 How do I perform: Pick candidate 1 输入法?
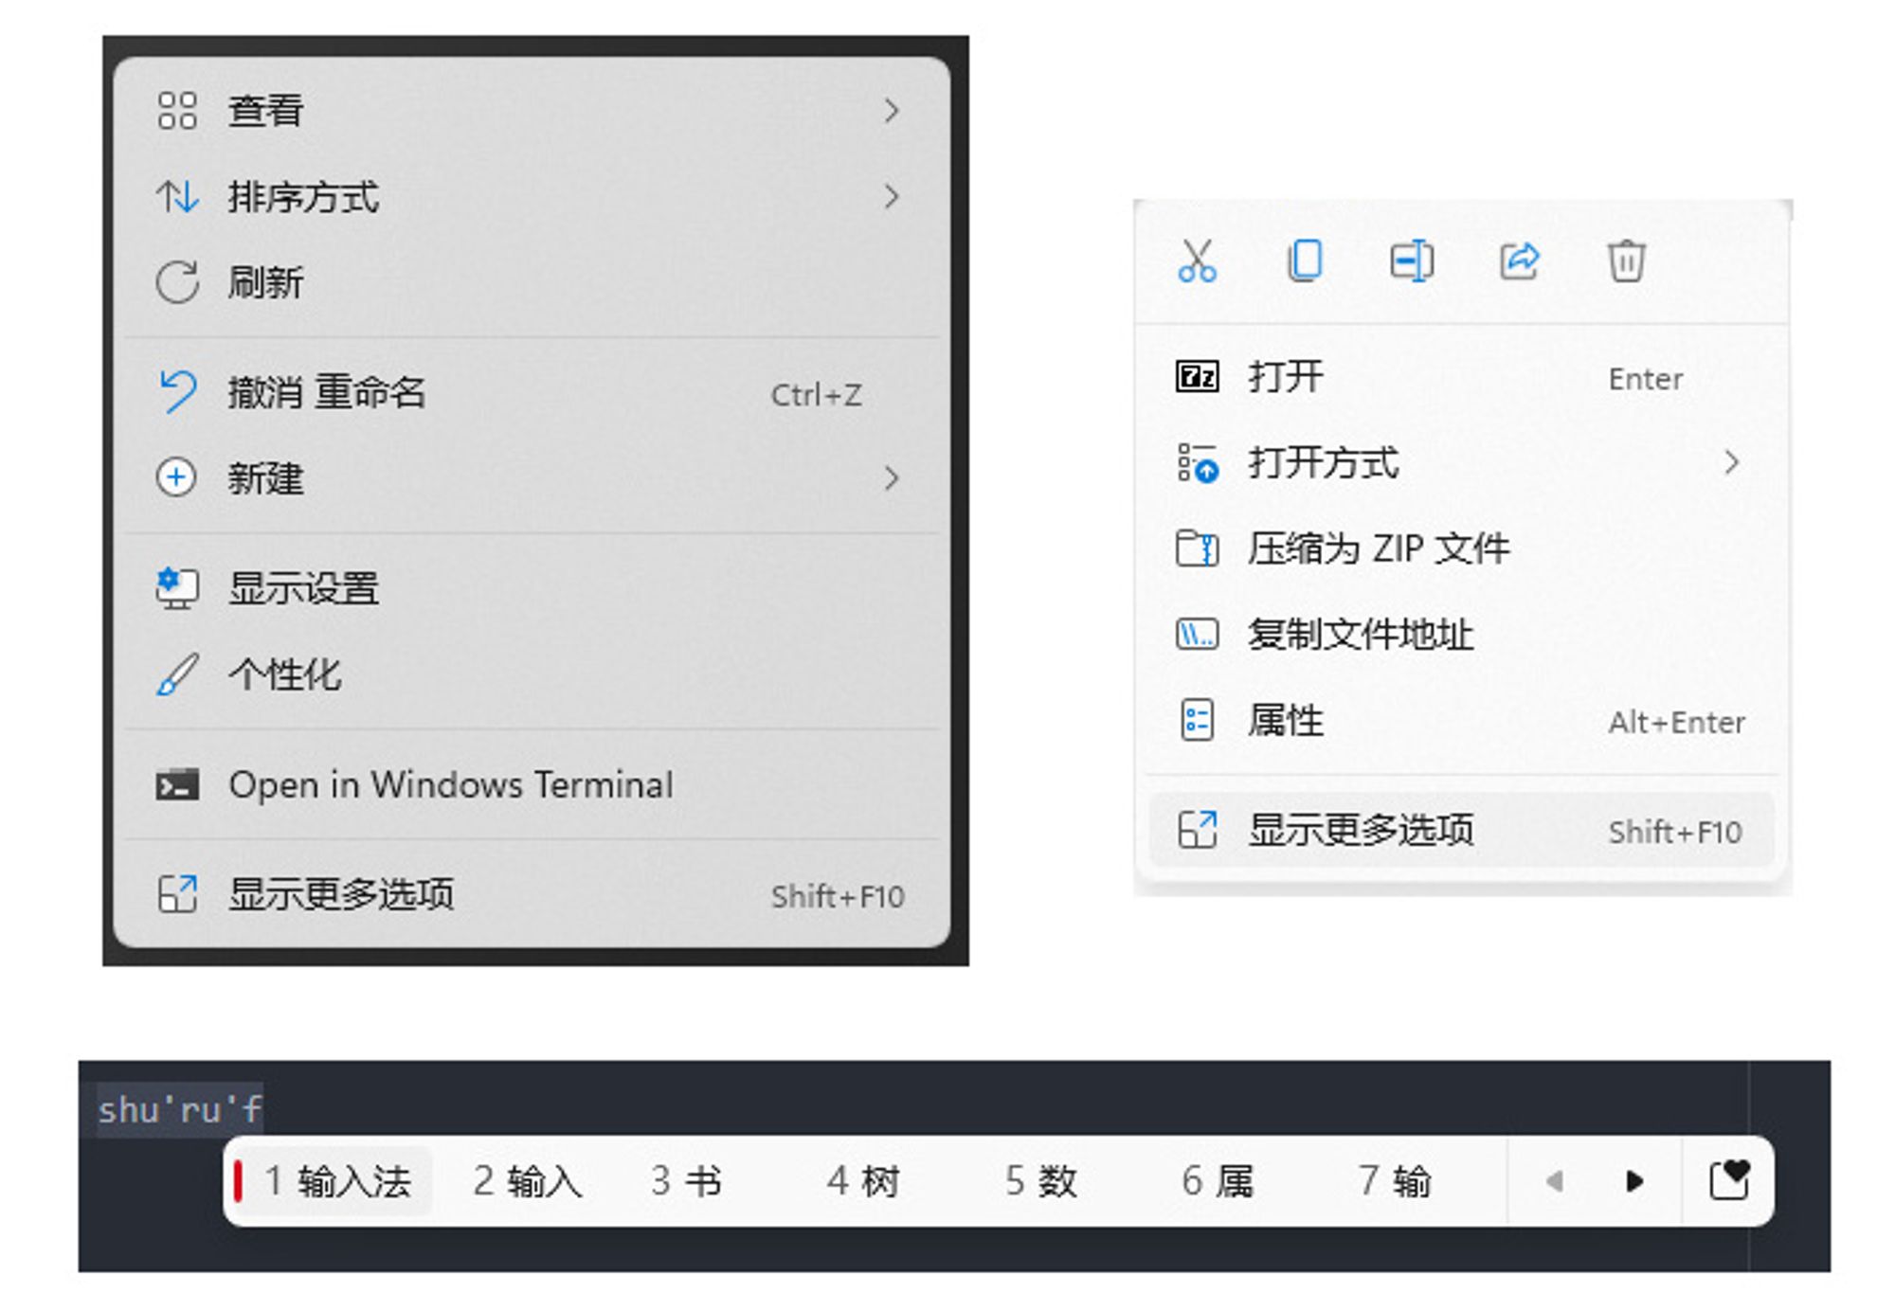click(338, 1181)
